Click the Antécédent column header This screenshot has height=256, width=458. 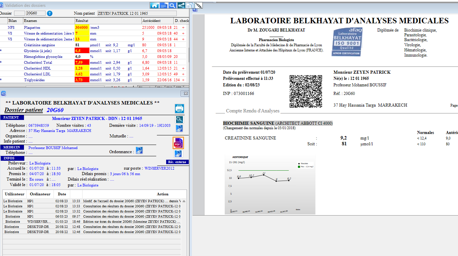pyautogui.click(x=151, y=21)
